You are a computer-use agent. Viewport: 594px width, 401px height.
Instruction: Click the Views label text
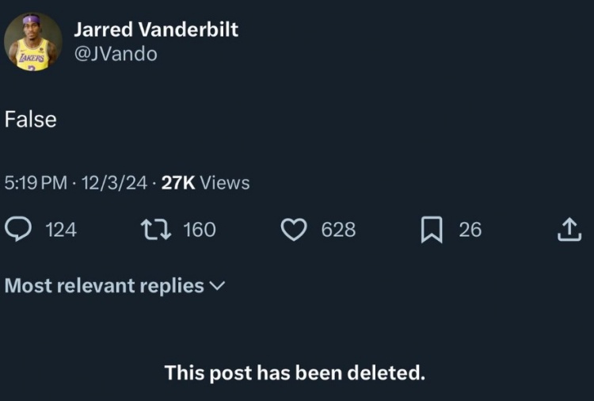tap(225, 183)
